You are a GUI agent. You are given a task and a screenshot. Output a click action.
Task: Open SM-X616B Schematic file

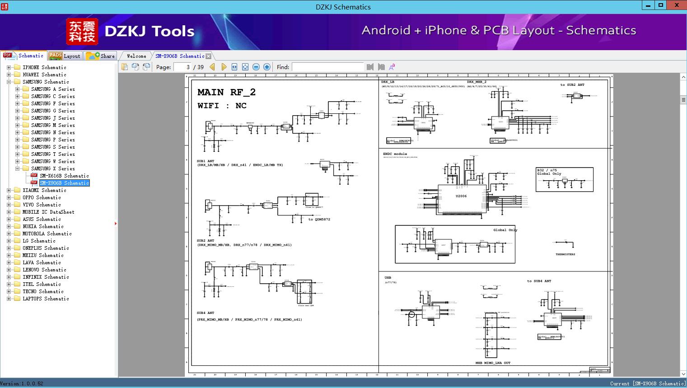tap(64, 176)
